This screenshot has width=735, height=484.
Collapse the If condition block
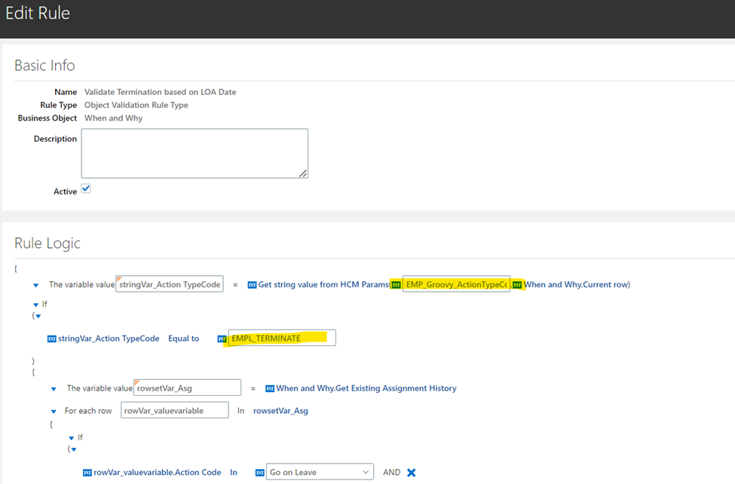click(x=35, y=304)
